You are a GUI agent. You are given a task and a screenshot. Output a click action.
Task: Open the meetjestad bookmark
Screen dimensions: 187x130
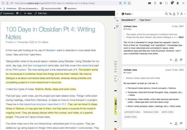(x=29, y=8)
